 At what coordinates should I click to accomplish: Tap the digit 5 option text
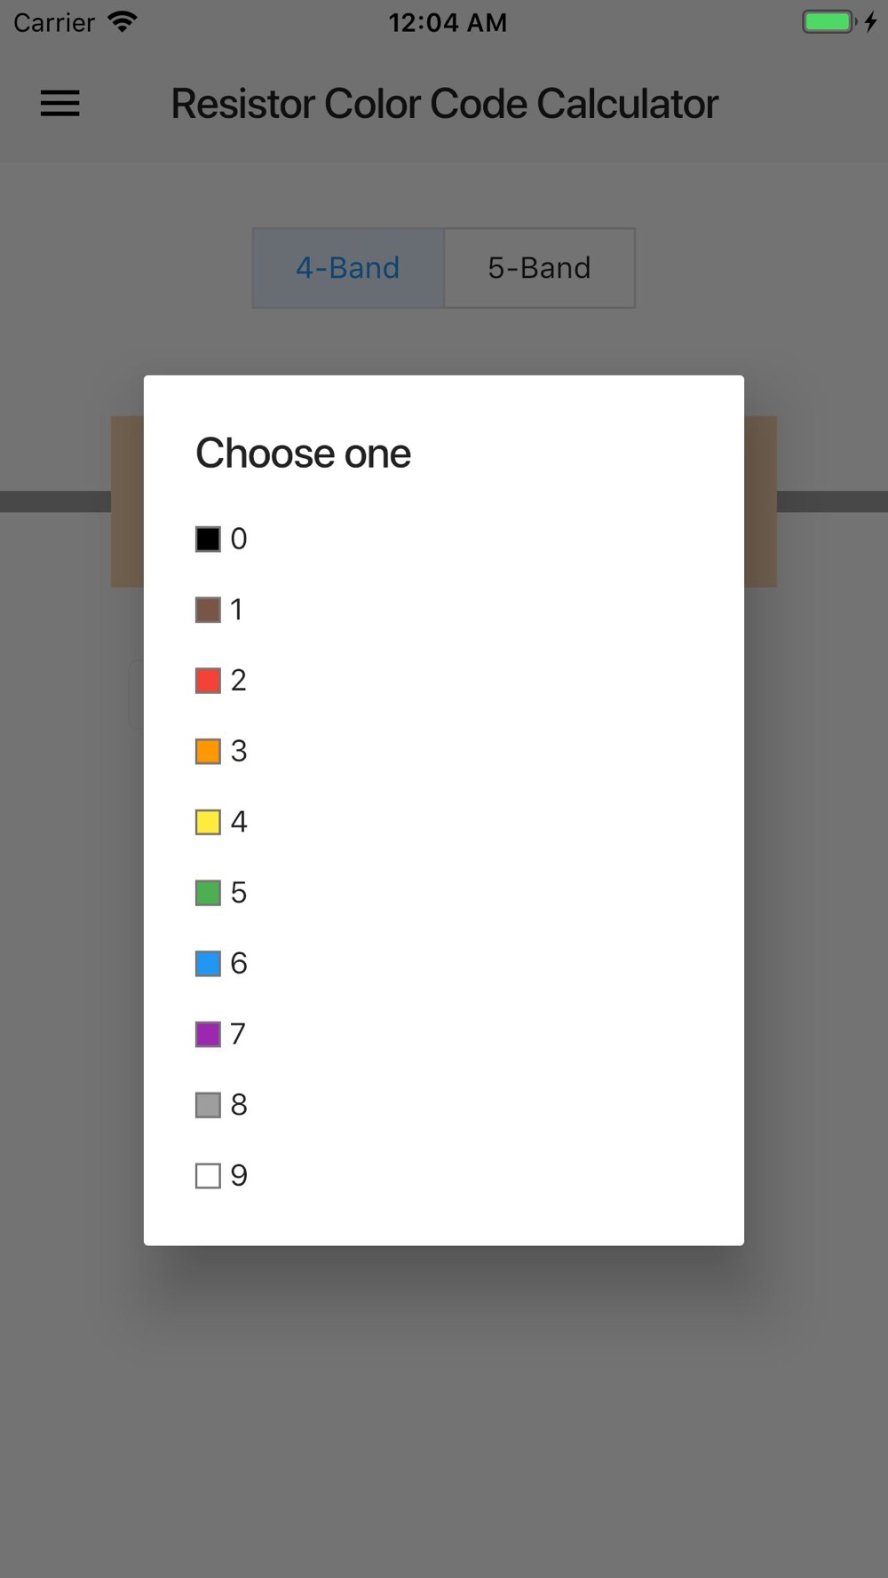[x=239, y=893]
